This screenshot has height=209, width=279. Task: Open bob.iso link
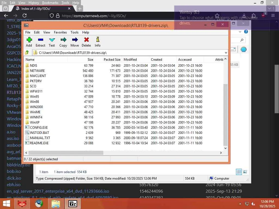(14, 171)
